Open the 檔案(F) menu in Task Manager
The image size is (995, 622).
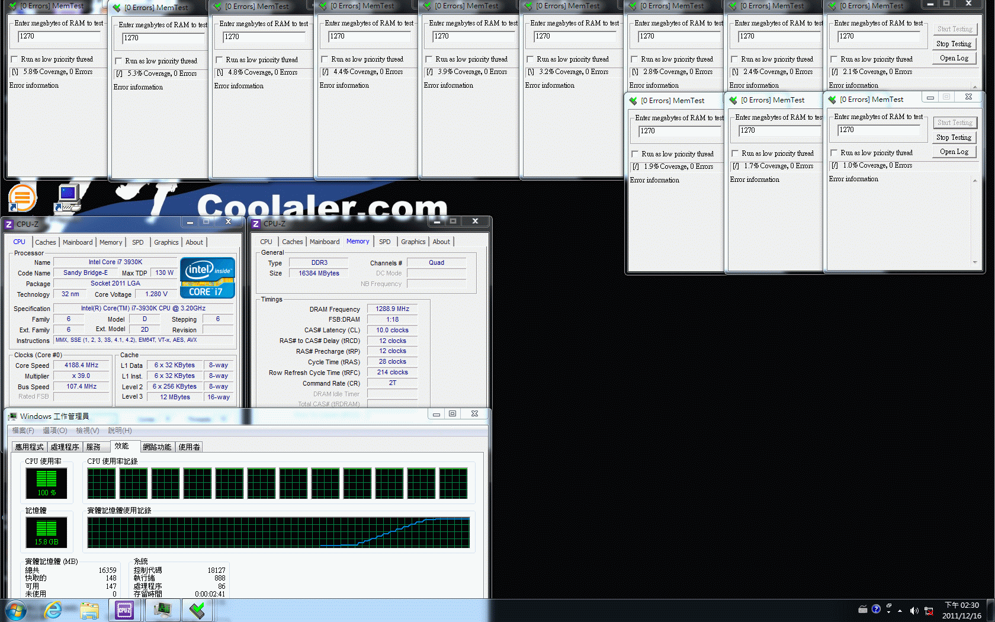point(23,431)
